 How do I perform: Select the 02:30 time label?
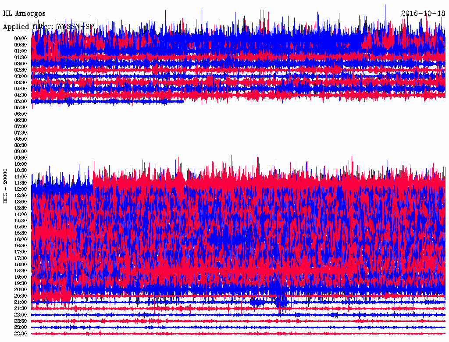coord(21,70)
